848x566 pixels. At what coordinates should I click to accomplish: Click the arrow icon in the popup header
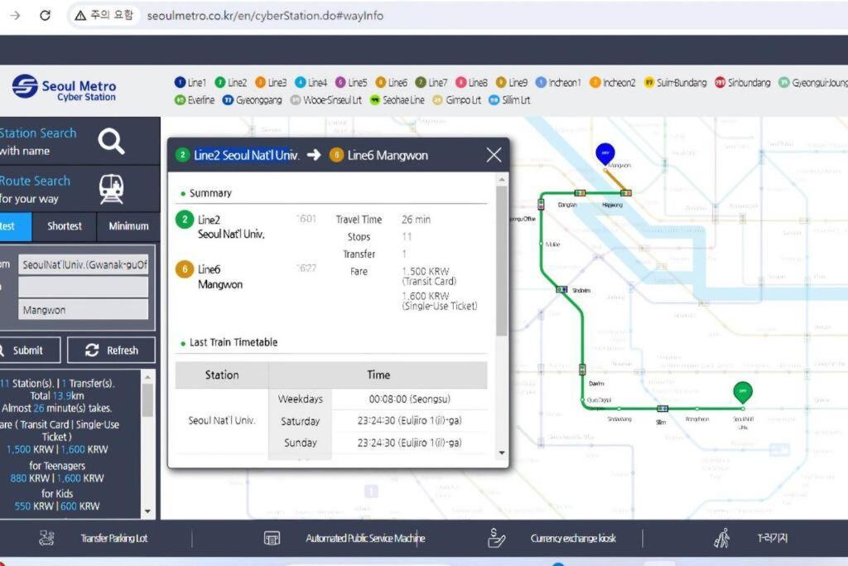pyautogui.click(x=314, y=155)
